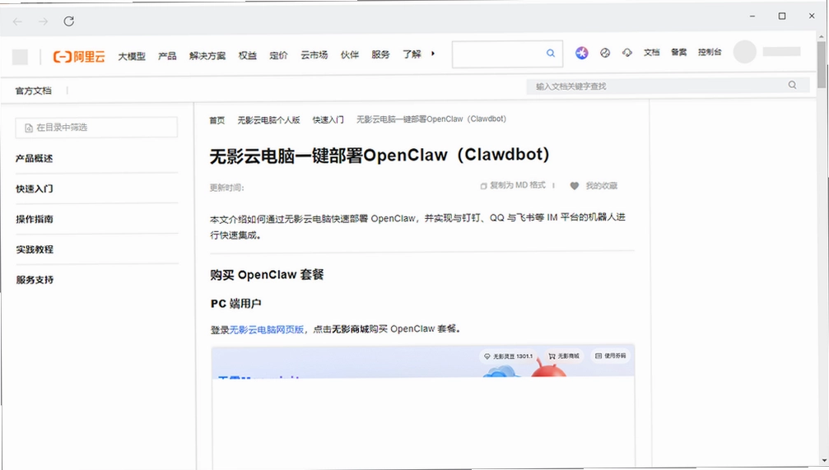
Task: Open the 产品 navigation menu
Action: pyautogui.click(x=167, y=55)
